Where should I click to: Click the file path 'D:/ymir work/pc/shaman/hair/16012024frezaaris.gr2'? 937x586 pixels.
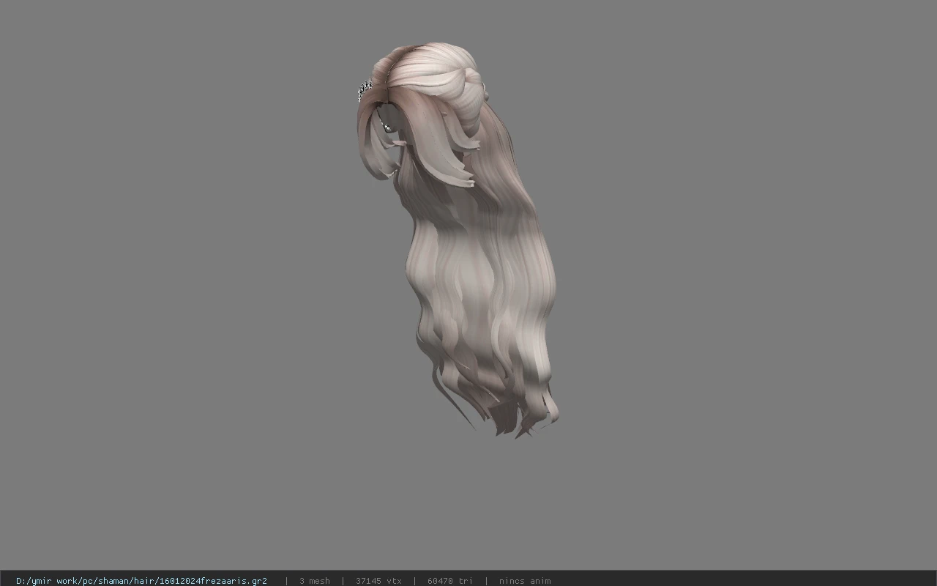tap(141, 581)
